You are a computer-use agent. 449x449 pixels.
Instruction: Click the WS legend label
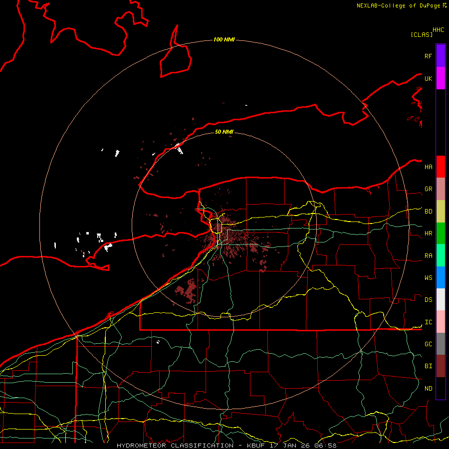point(429,278)
